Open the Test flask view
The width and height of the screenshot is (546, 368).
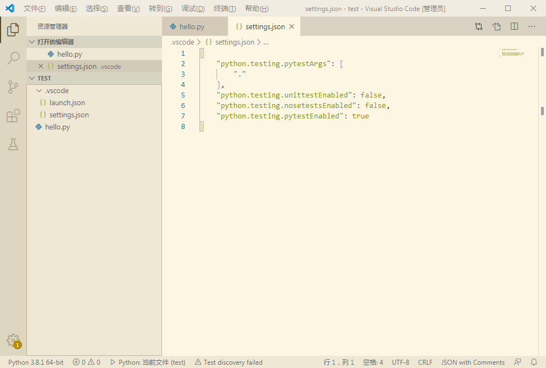13,144
